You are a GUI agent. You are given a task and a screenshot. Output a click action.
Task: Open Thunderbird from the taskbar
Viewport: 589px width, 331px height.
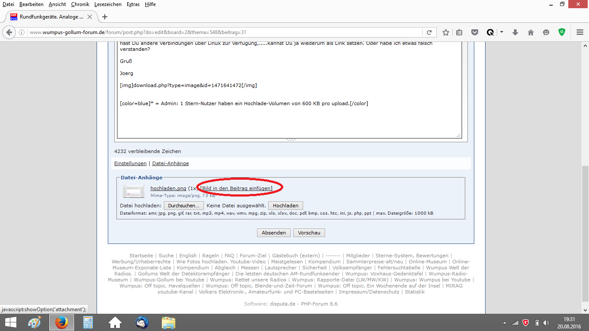tap(142, 322)
